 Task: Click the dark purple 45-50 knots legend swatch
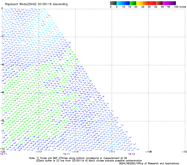pos(172,3)
